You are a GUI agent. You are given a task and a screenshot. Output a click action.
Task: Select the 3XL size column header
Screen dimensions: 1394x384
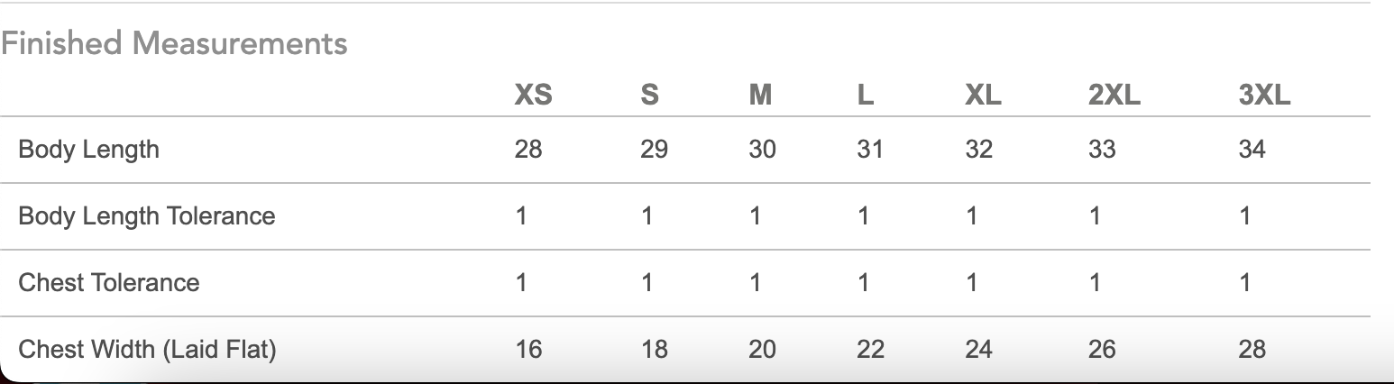coord(1264,95)
